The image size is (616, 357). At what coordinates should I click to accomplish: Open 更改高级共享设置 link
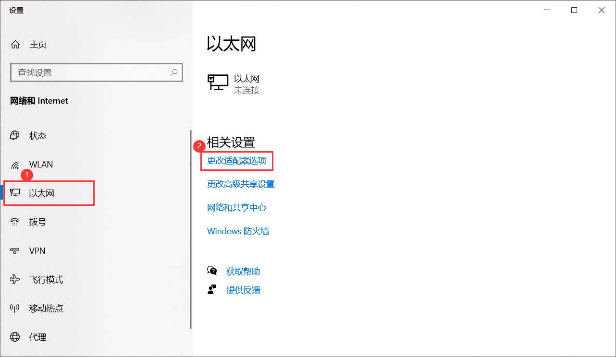tap(241, 184)
